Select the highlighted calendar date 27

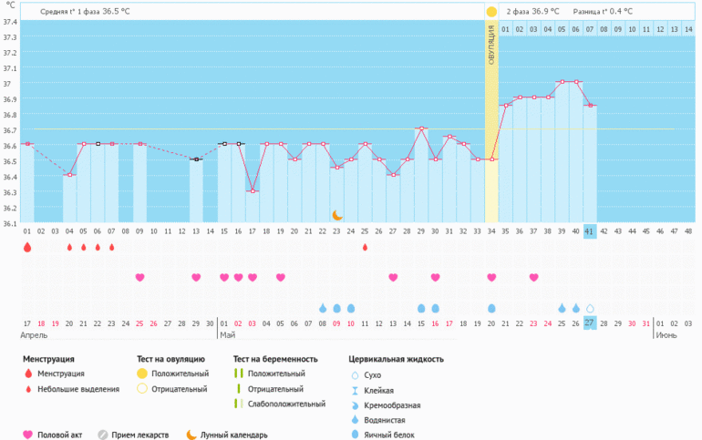(590, 323)
